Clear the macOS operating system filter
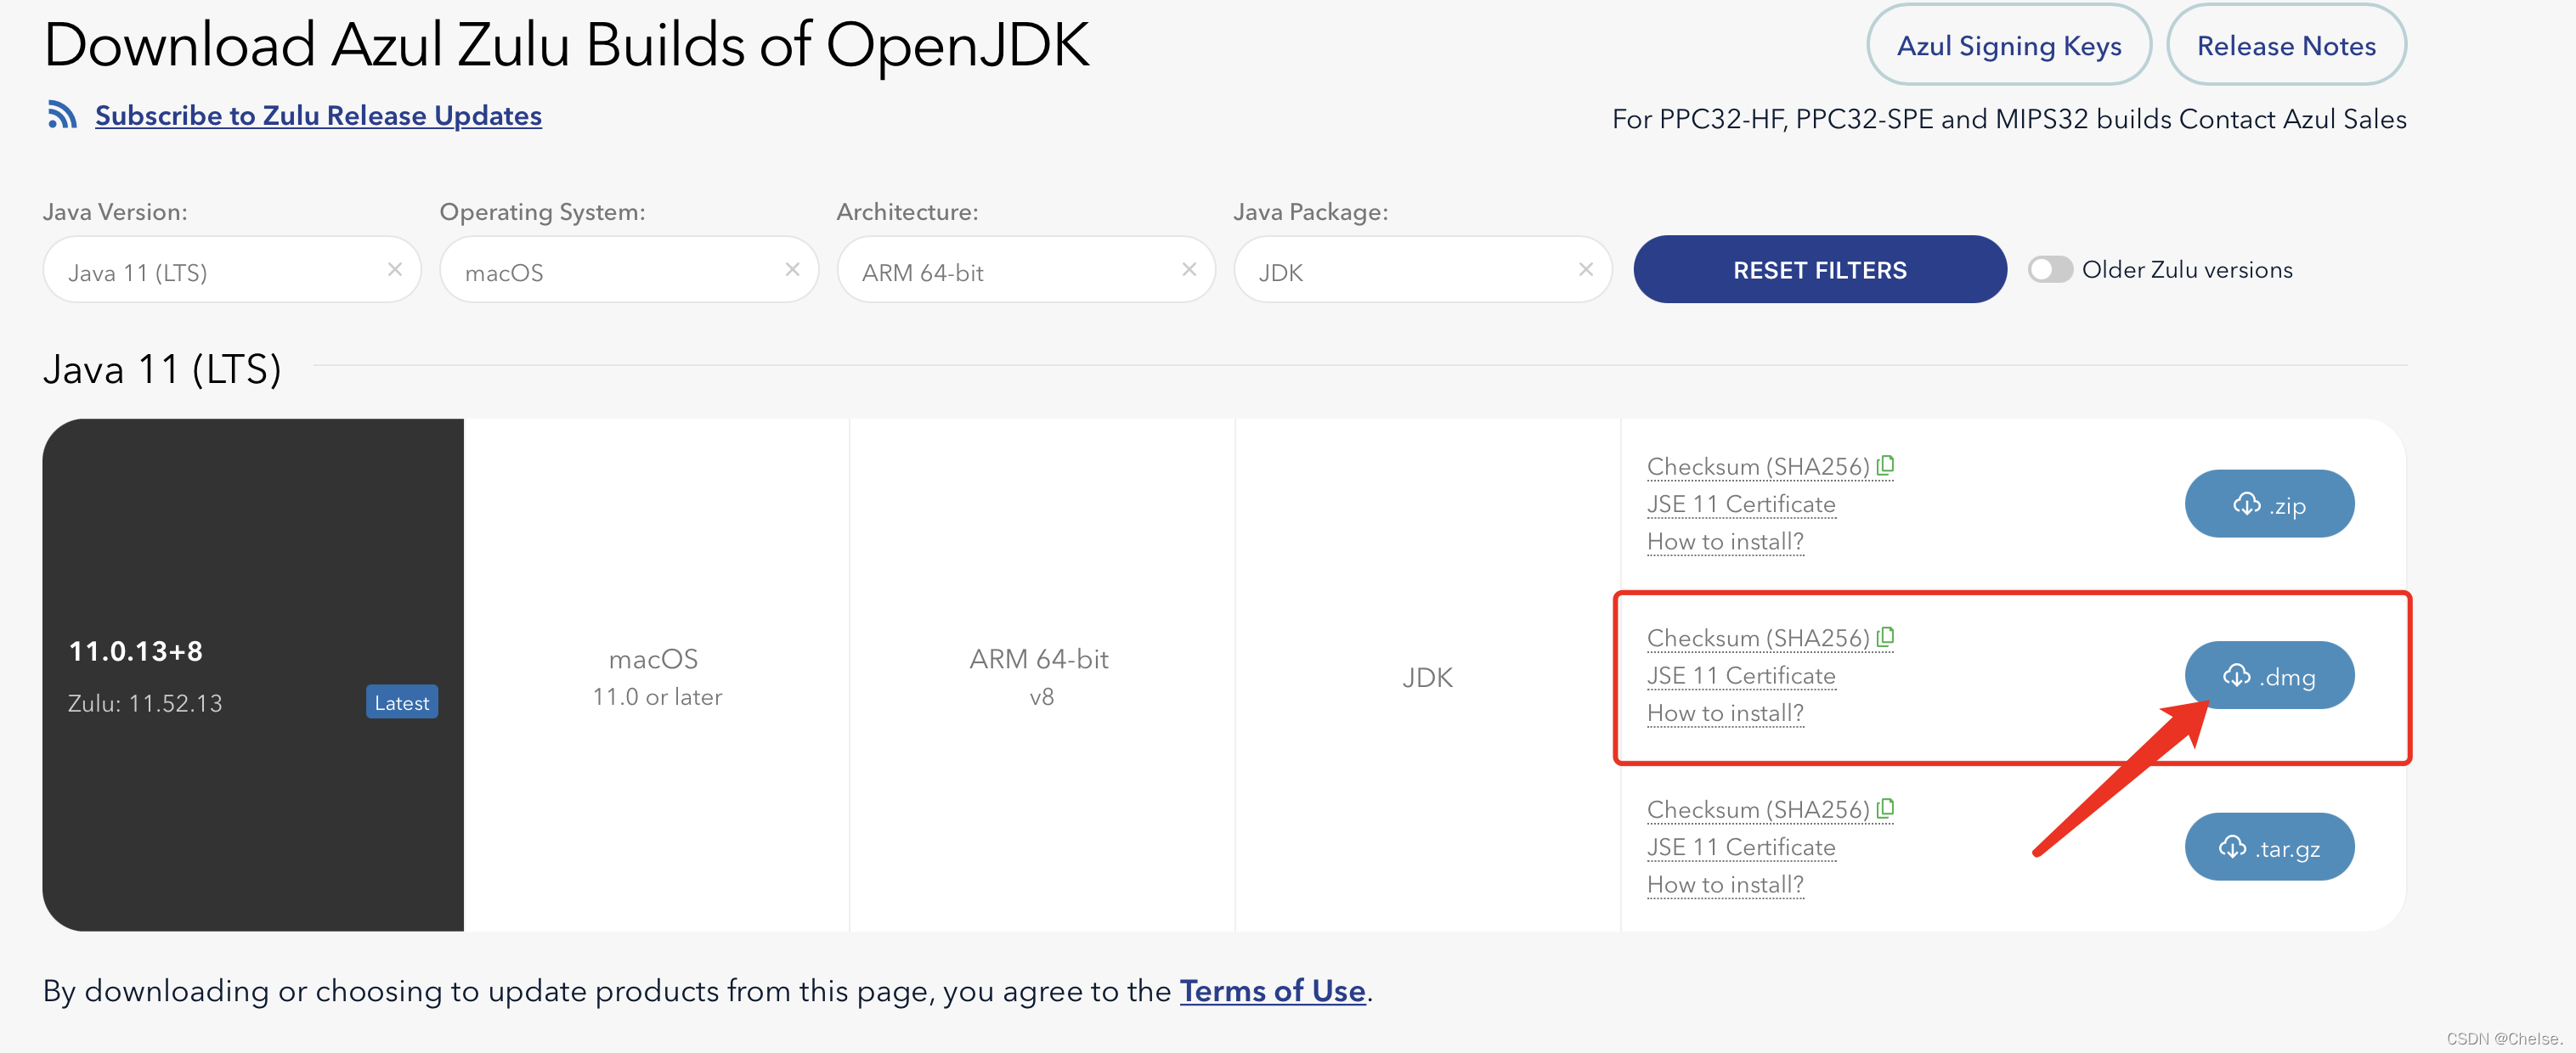 (792, 270)
